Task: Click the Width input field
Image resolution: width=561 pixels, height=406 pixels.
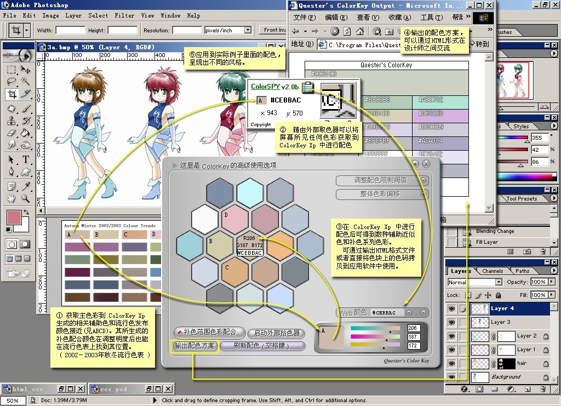Action: 71,30
